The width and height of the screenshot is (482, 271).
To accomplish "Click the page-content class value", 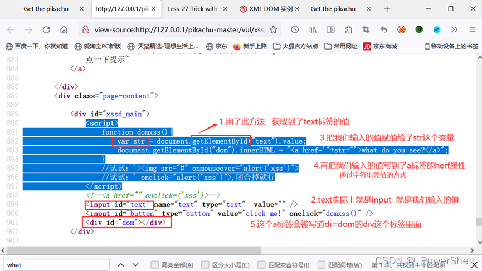I will click(x=126, y=96).
